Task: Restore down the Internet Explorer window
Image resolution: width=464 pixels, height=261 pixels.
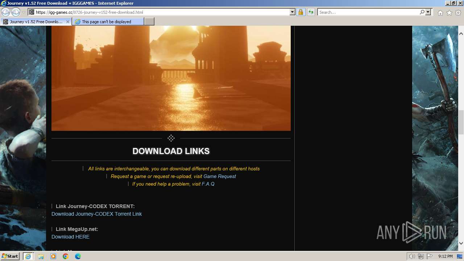Action: pyautogui.click(x=453, y=3)
